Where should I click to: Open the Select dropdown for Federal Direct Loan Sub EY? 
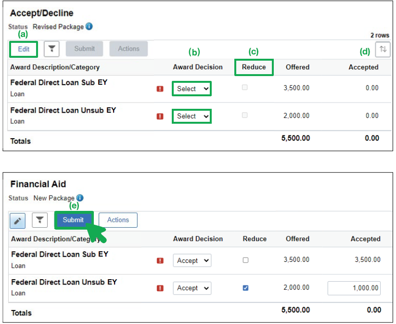(x=192, y=88)
